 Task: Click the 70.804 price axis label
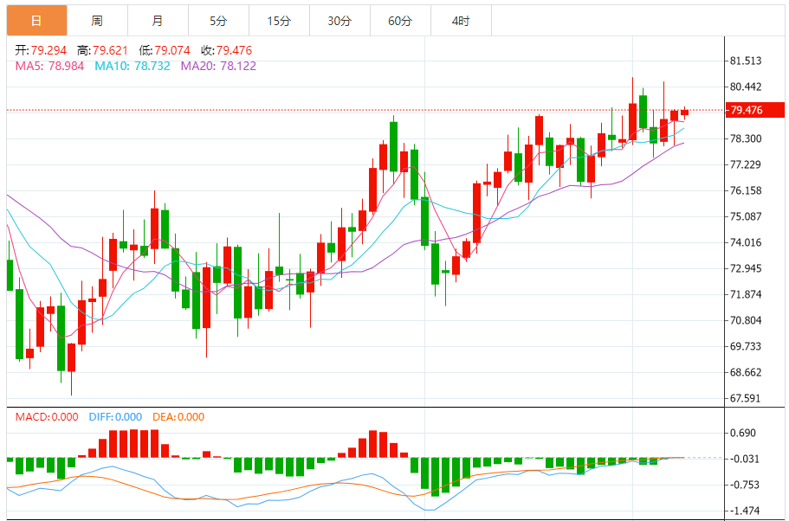pyautogui.click(x=746, y=320)
